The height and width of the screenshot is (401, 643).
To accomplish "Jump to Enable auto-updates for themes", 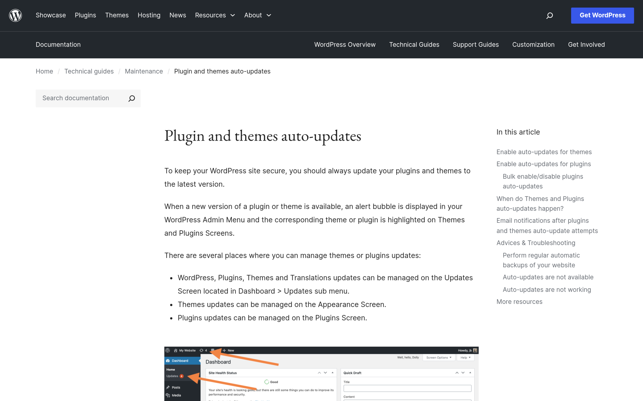I will (x=544, y=152).
